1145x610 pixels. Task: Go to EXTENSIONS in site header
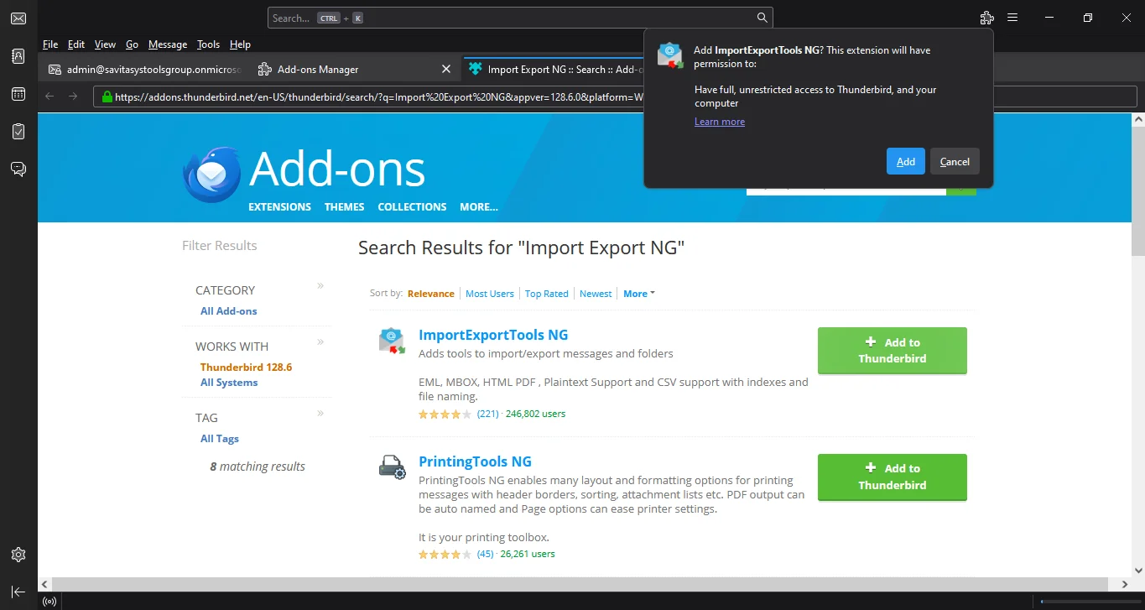[279, 206]
